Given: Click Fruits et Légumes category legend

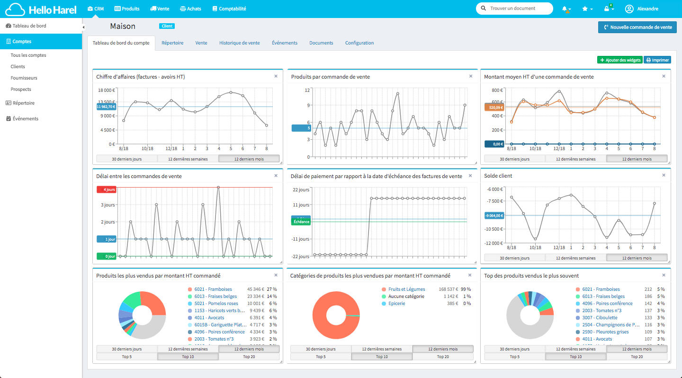Looking at the screenshot, I should [407, 289].
